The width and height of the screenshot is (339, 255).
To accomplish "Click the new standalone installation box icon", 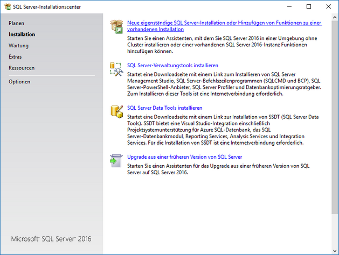I will pyautogui.click(x=117, y=26).
